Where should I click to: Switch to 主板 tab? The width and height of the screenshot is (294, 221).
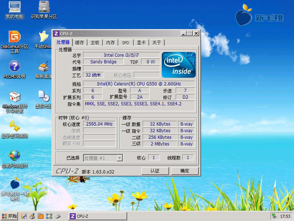[95, 43]
